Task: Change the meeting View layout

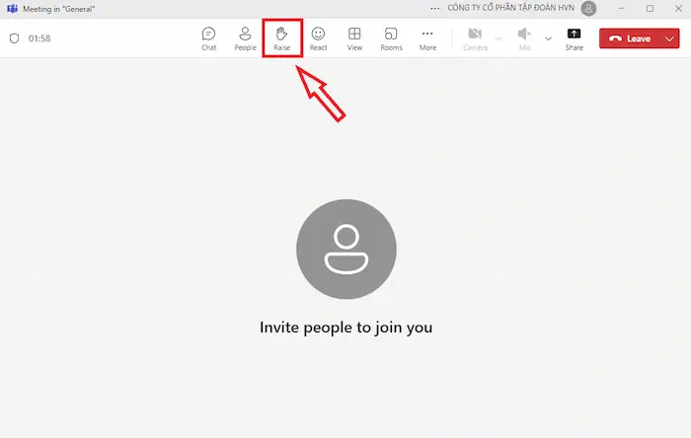Action: tap(354, 38)
